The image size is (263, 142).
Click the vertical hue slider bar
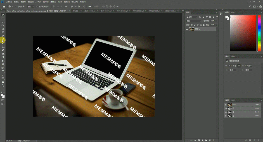click(x=259, y=33)
